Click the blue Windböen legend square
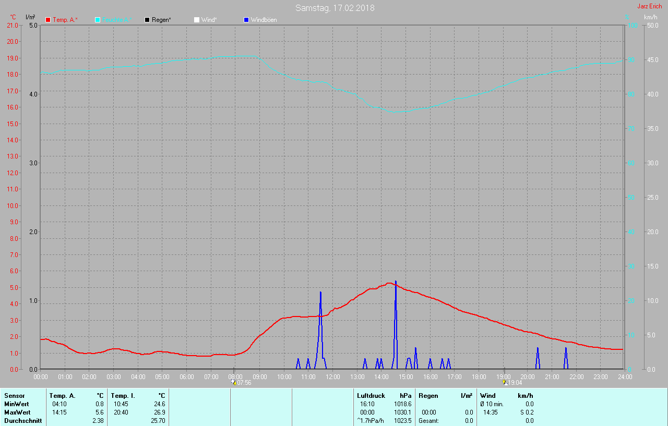The height and width of the screenshot is (426, 668). [x=246, y=20]
